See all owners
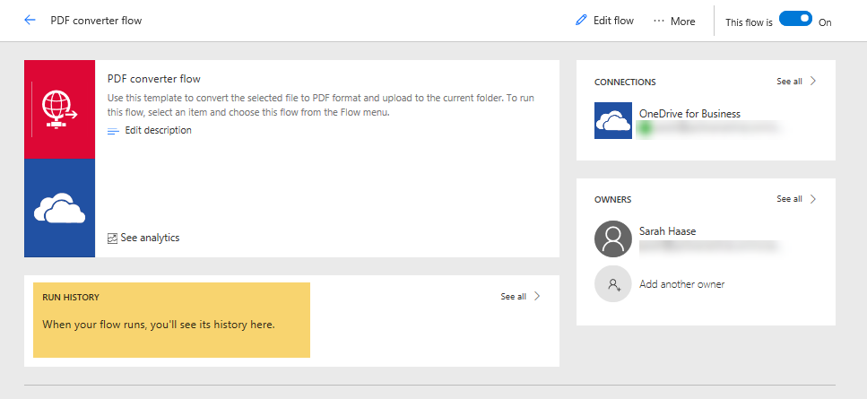 tap(789, 199)
